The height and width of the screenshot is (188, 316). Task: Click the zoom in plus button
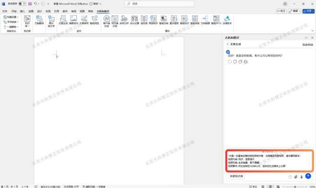[x=306, y=187]
